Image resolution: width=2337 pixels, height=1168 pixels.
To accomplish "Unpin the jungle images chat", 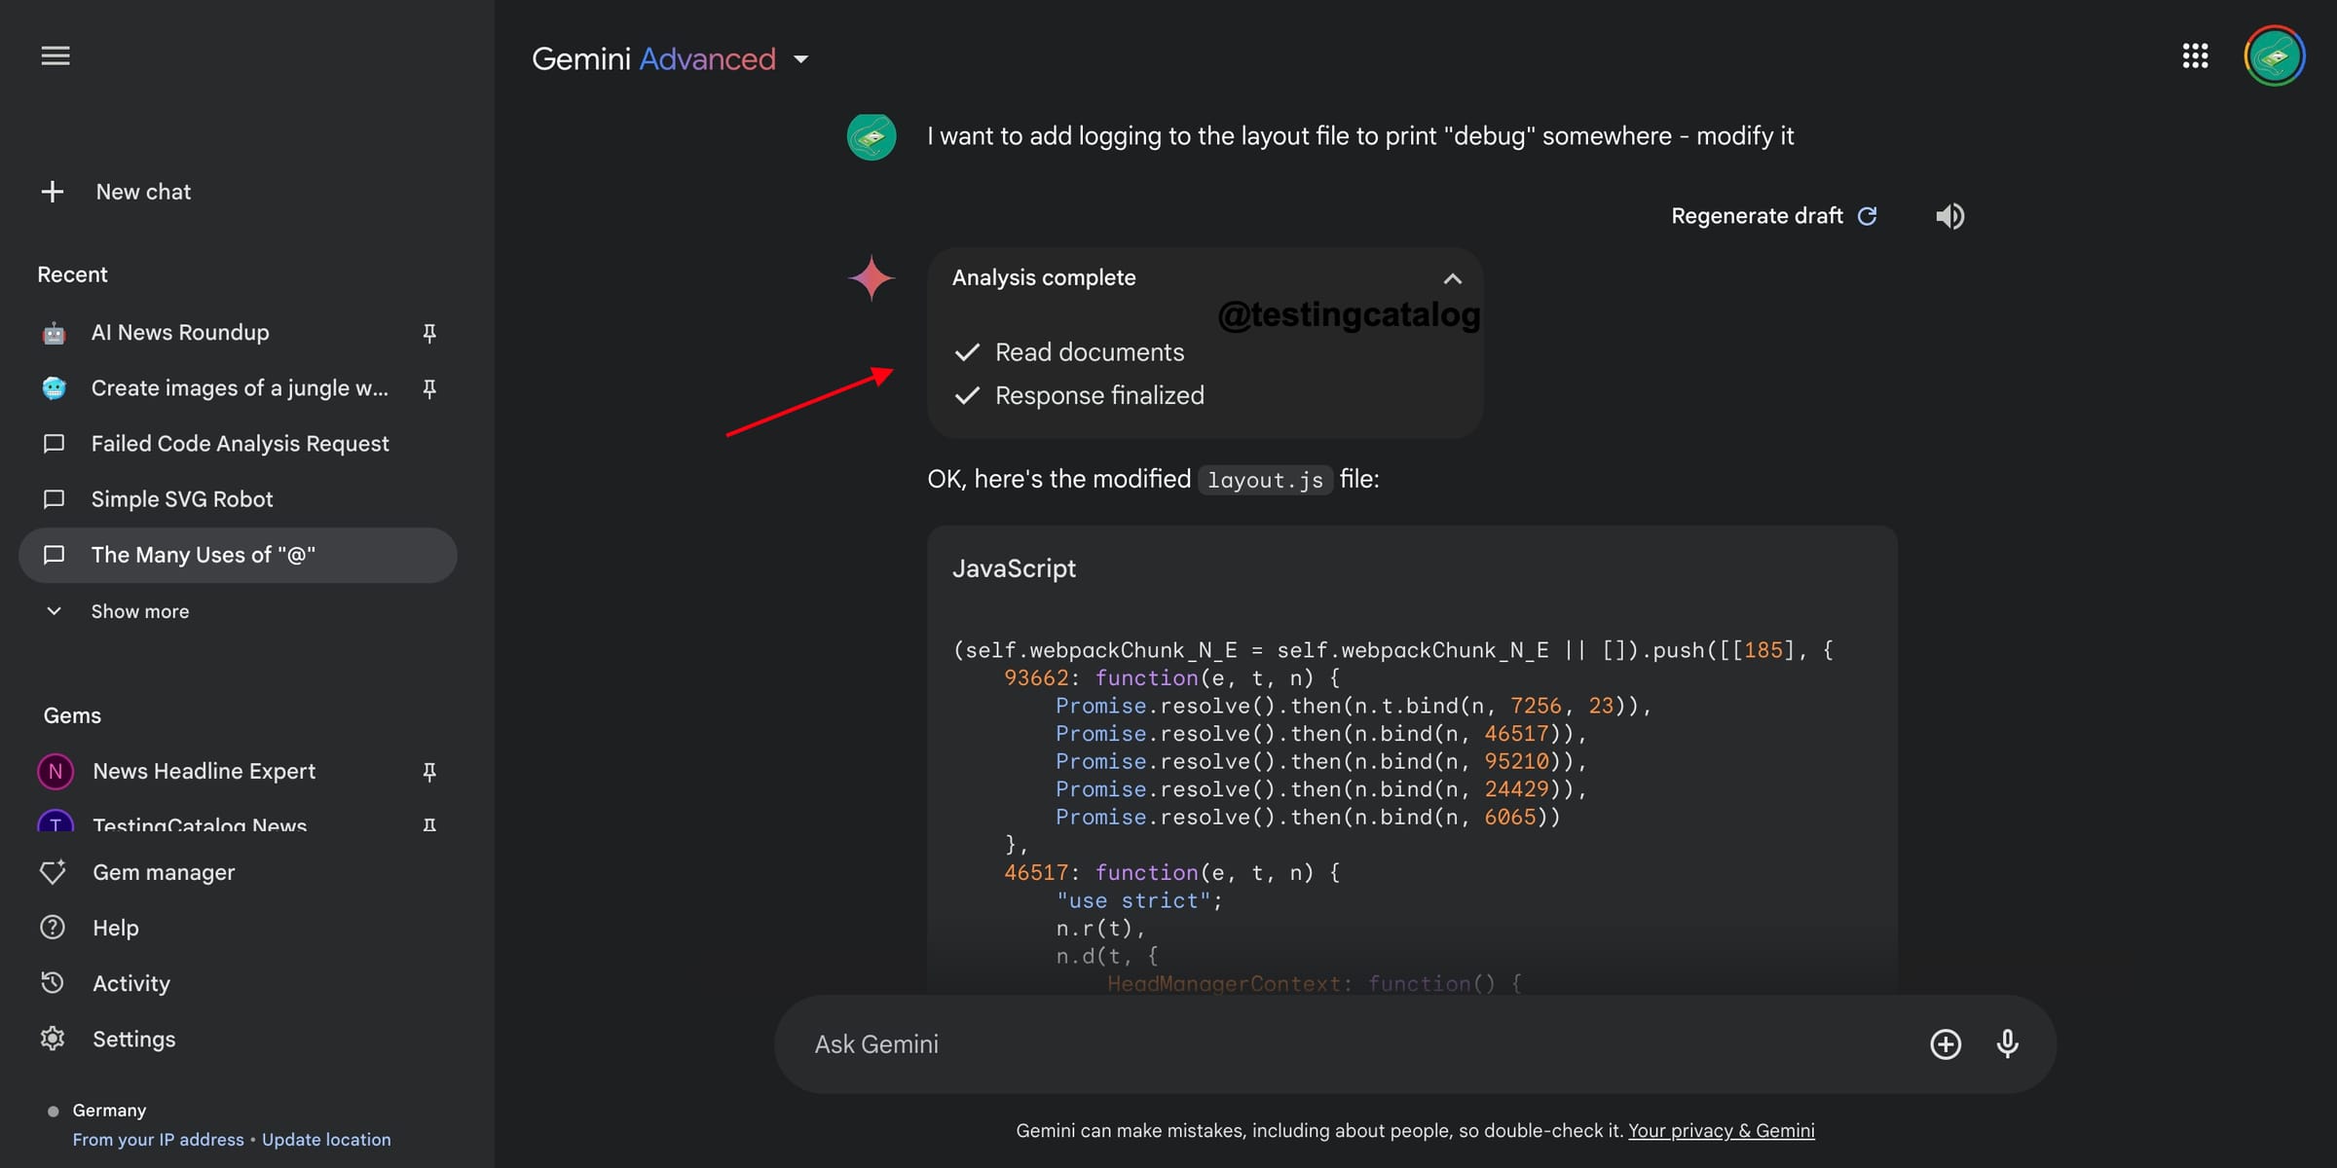I will click(429, 387).
